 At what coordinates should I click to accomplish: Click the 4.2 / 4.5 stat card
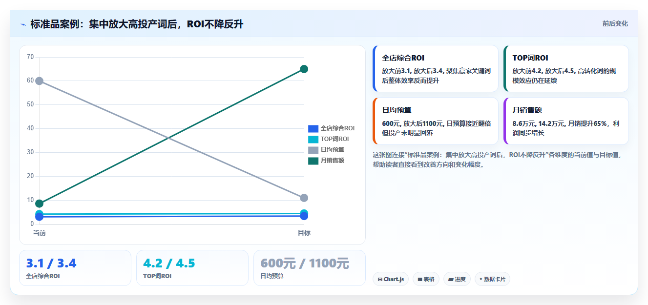192,268
